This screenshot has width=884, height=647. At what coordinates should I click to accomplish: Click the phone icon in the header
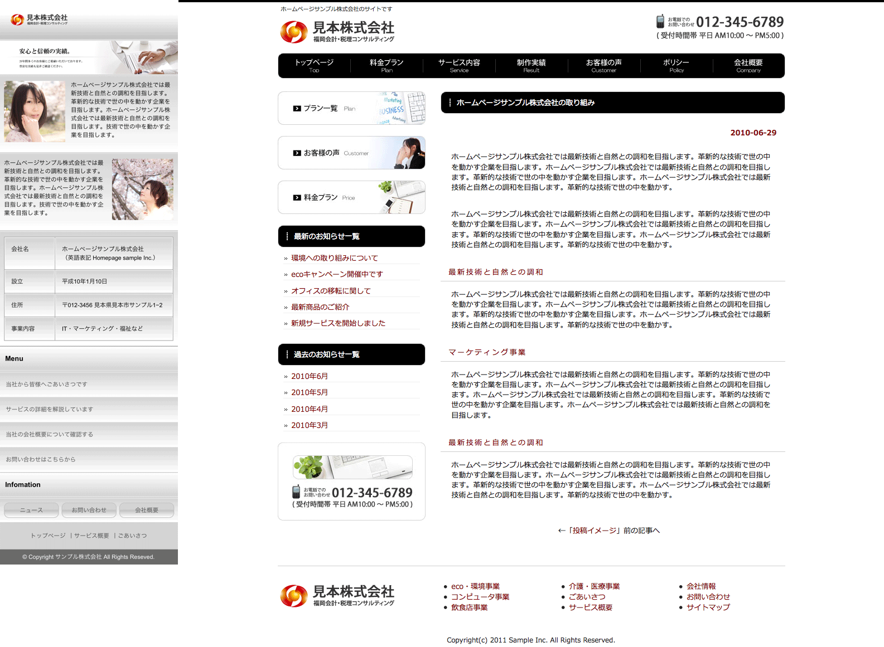click(660, 22)
